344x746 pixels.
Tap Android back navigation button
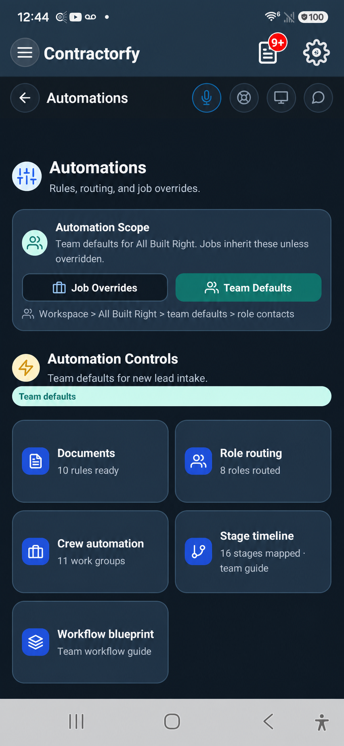[268, 721]
